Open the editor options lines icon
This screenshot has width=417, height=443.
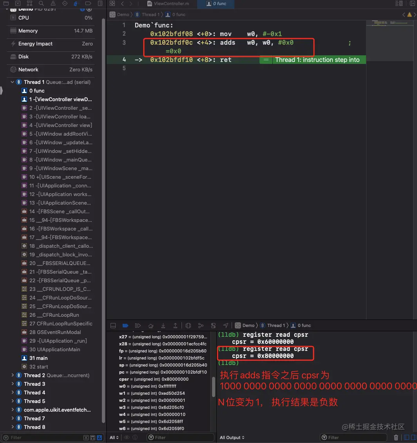coord(399,4)
